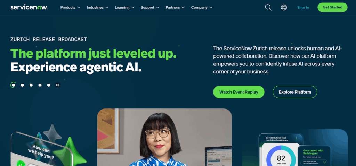Open the Partners menu
This screenshot has height=166, width=356.
(175, 8)
